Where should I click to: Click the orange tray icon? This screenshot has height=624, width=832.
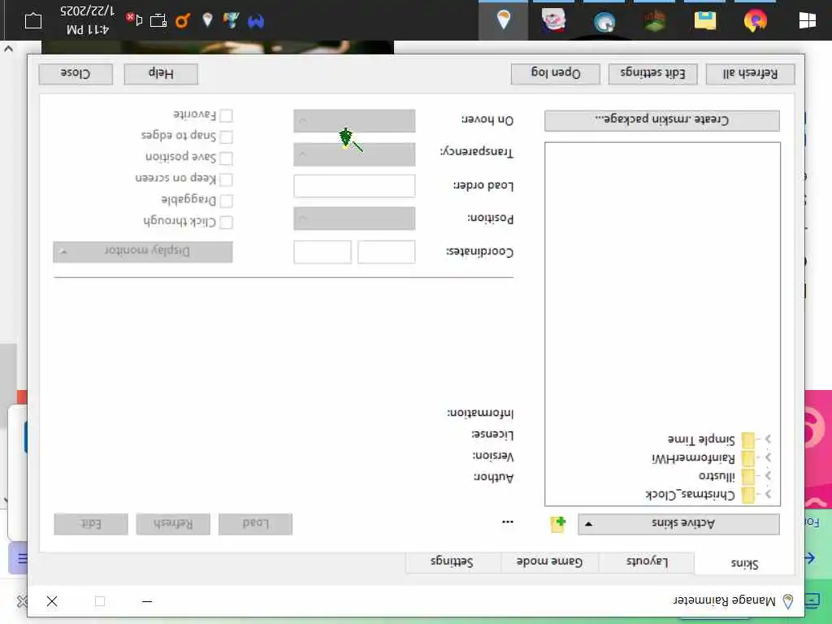pos(183,20)
